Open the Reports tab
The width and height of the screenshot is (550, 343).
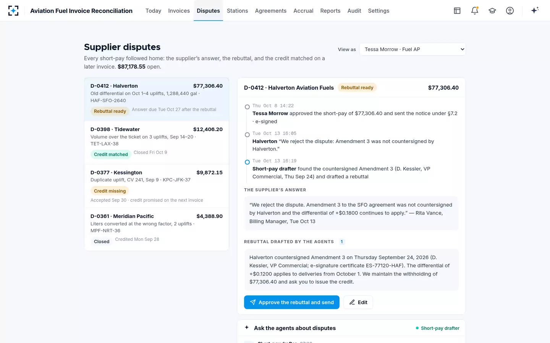(330, 11)
